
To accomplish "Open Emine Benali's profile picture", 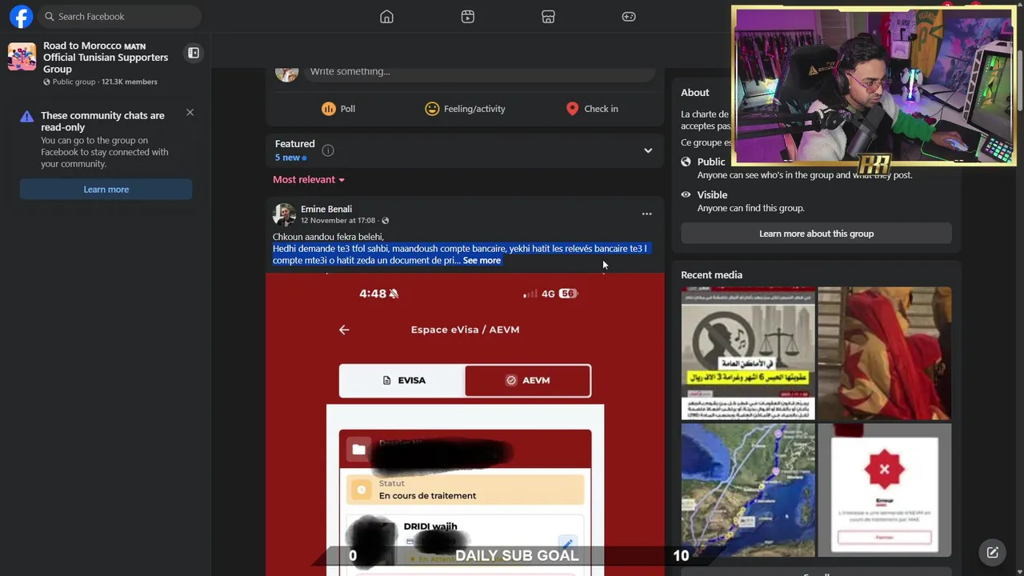I will (284, 214).
